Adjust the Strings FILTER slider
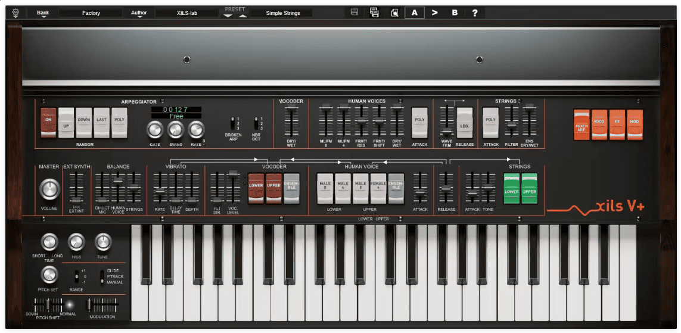Image resolution: width=681 pixels, height=333 pixels. [512, 121]
